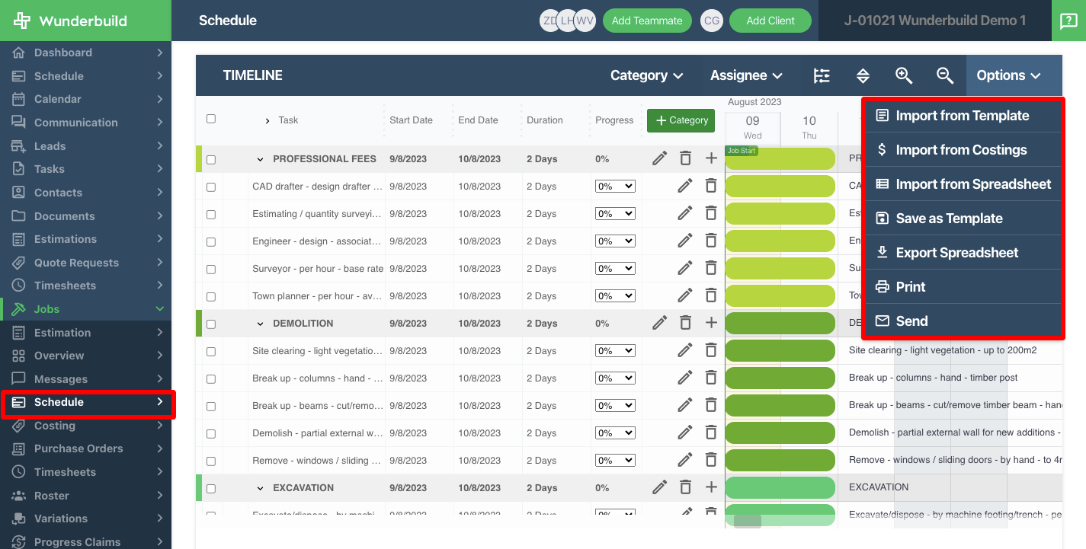This screenshot has height=549, width=1086.
Task: Check the Surveyor - per hour checkbox
Action: click(211, 270)
